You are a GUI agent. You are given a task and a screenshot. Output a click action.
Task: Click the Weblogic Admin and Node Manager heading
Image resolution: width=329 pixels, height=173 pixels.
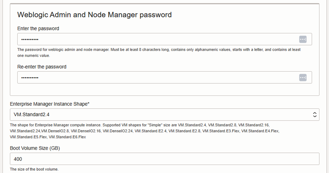[94, 15]
